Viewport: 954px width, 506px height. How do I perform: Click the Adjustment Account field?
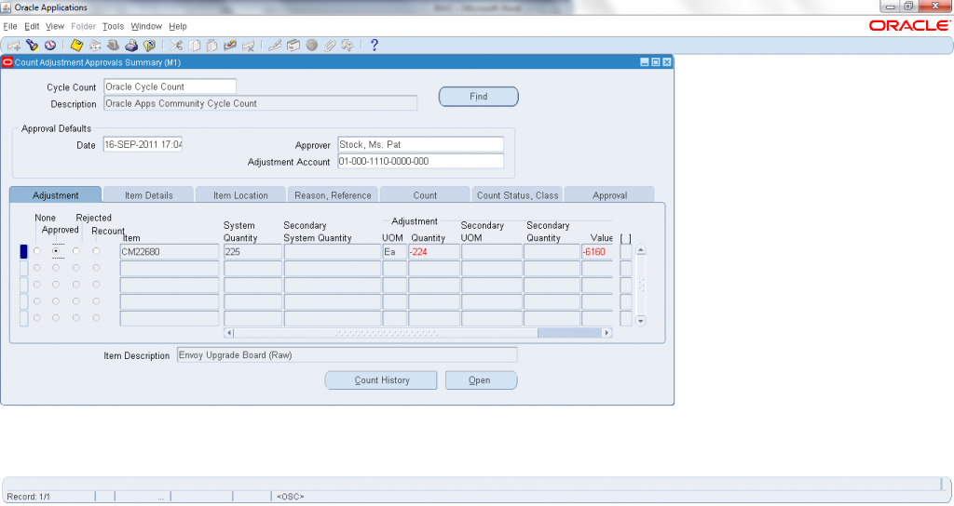pyautogui.click(x=419, y=162)
